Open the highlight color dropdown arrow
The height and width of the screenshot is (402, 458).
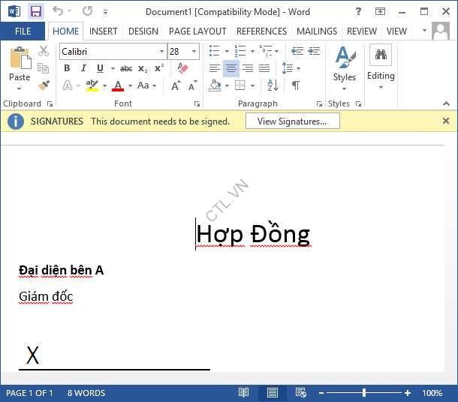point(104,86)
